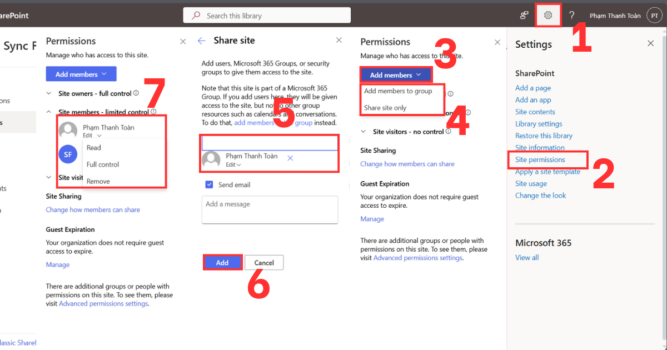Viewport: 667px width, 350px height.
Task: Click the search magnifier in the library search box
Action: click(x=194, y=14)
